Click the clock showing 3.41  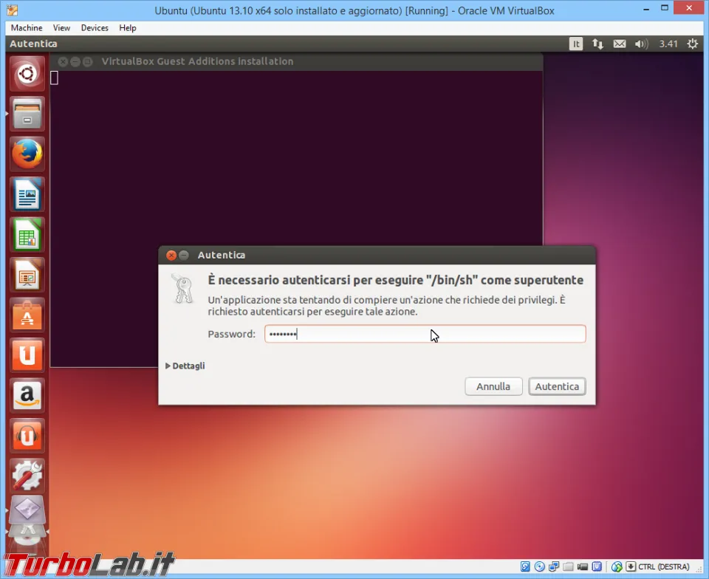668,44
